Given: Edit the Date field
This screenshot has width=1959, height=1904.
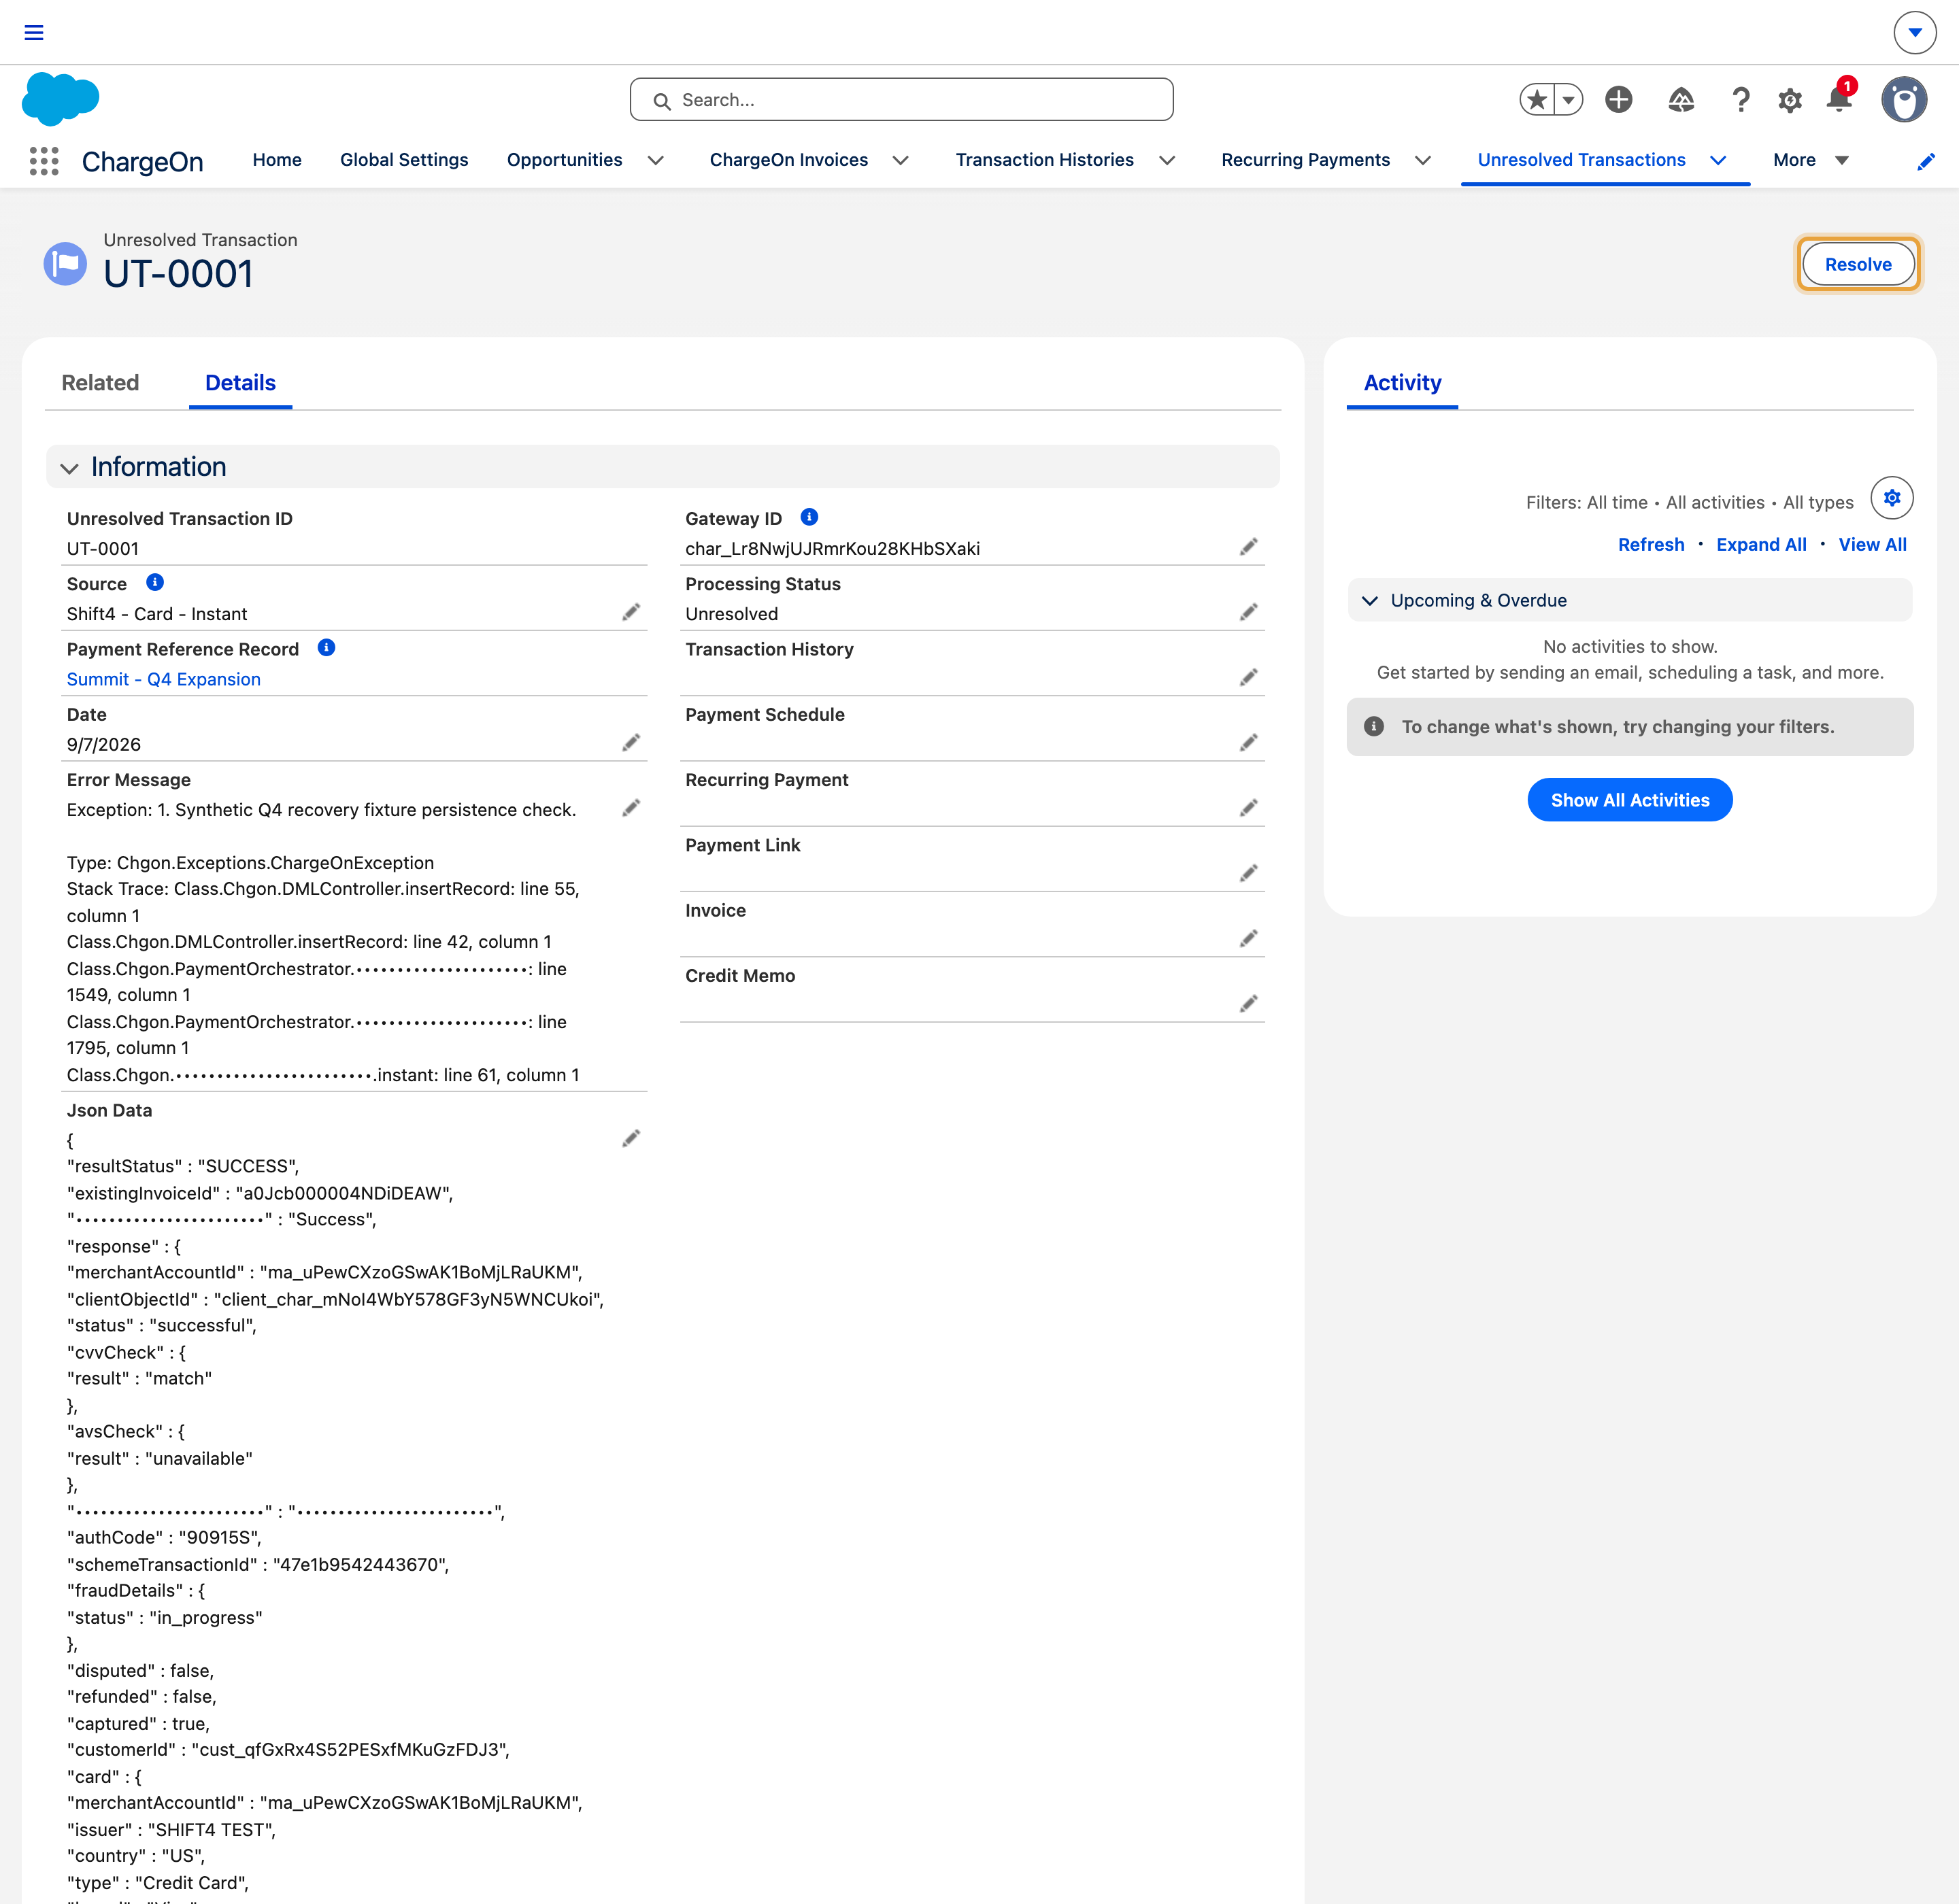Looking at the screenshot, I should tap(631, 742).
